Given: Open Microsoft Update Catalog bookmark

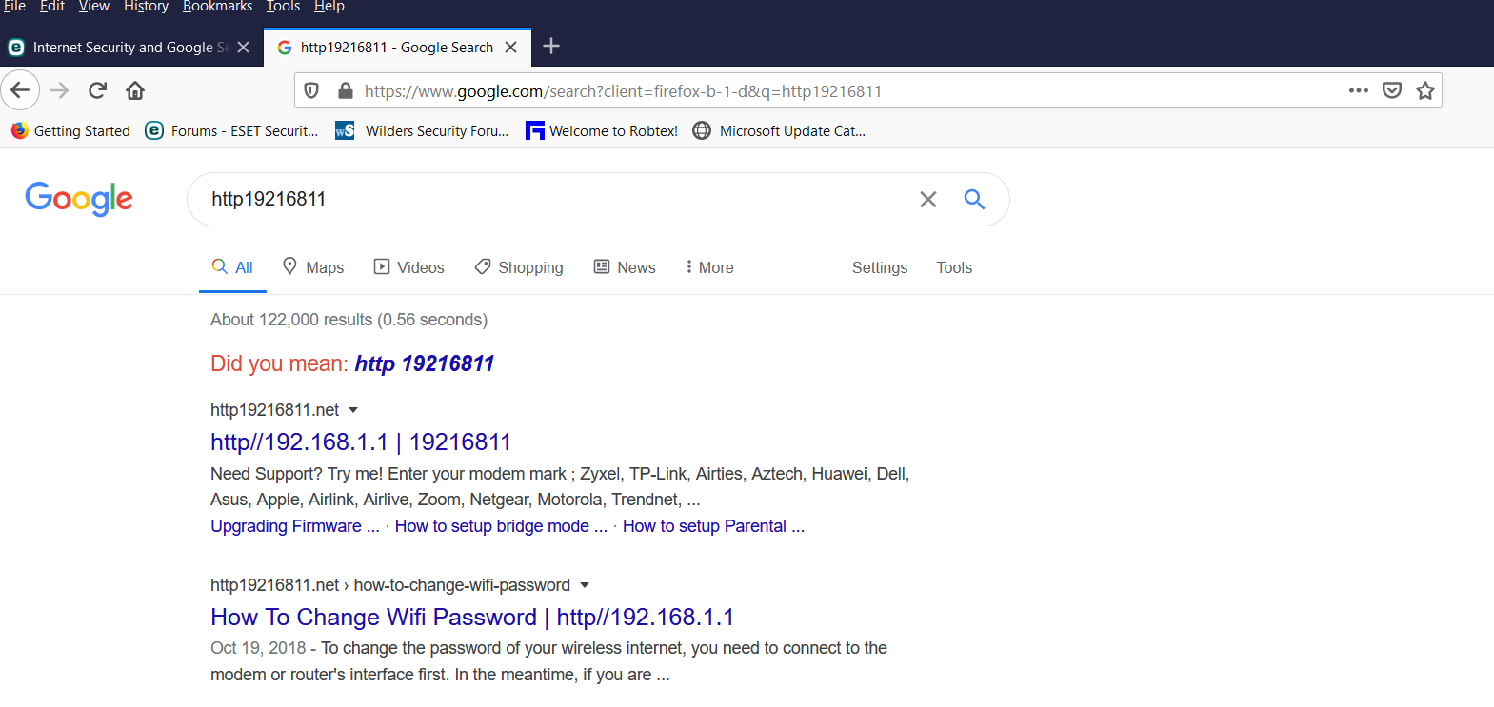Looking at the screenshot, I should pyautogui.click(x=779, y=130).
